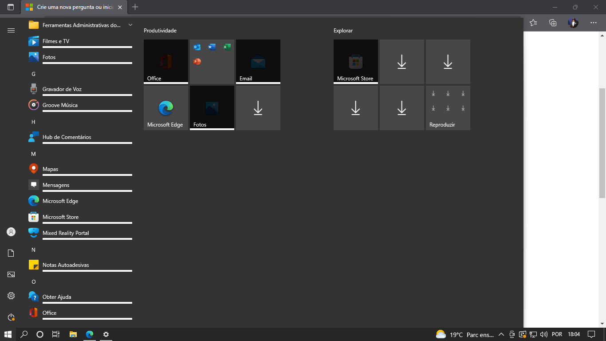
Task: Click the Windows Start button
Action: click(x=8, y=334)
